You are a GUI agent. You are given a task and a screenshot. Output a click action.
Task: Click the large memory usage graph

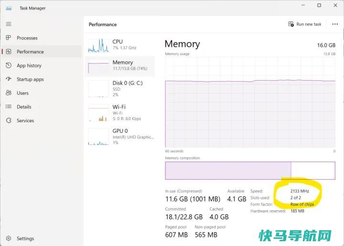[x=250, y=102]
